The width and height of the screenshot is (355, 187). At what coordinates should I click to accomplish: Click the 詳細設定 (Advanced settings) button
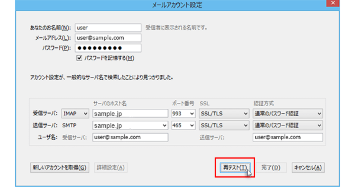pyautogui.click(x=111, y=167)
